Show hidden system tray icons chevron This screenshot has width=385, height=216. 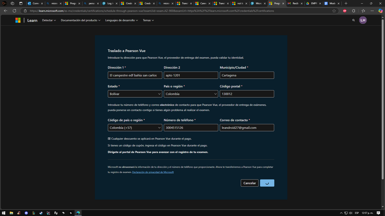[341, 213]
